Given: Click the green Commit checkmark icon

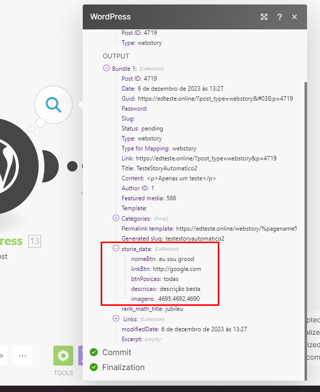Looking at the screenshot, I should point(94,352).
